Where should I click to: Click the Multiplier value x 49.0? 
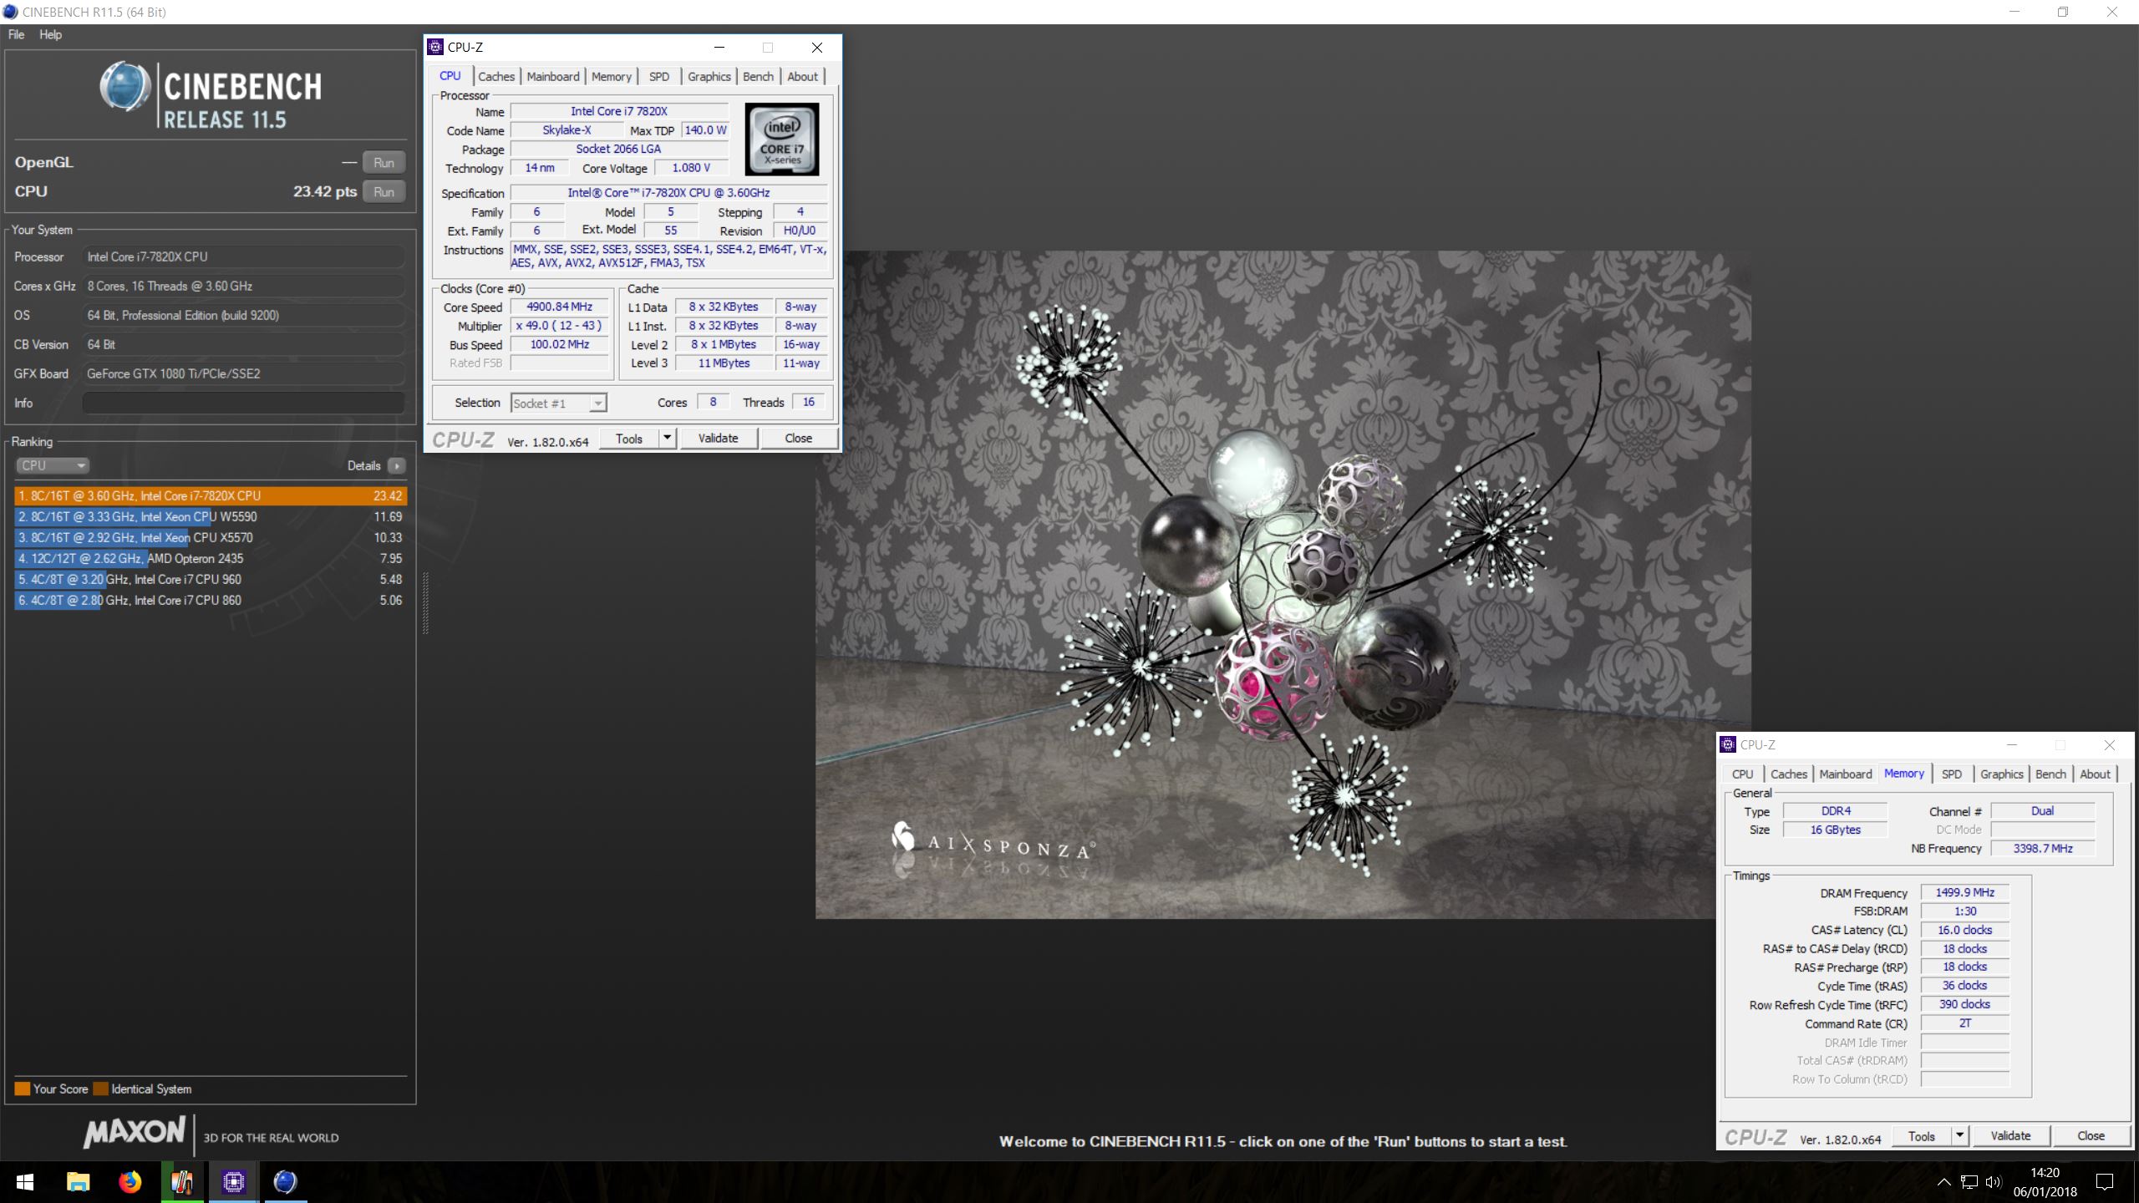[559, 326]
